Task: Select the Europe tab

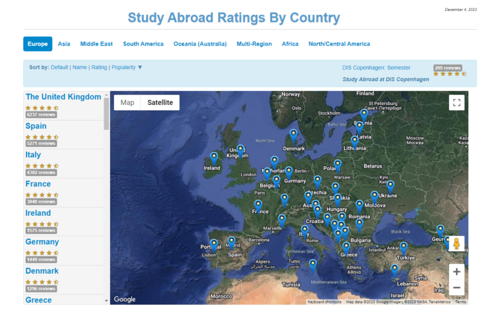Action: (x=37, y=44)
